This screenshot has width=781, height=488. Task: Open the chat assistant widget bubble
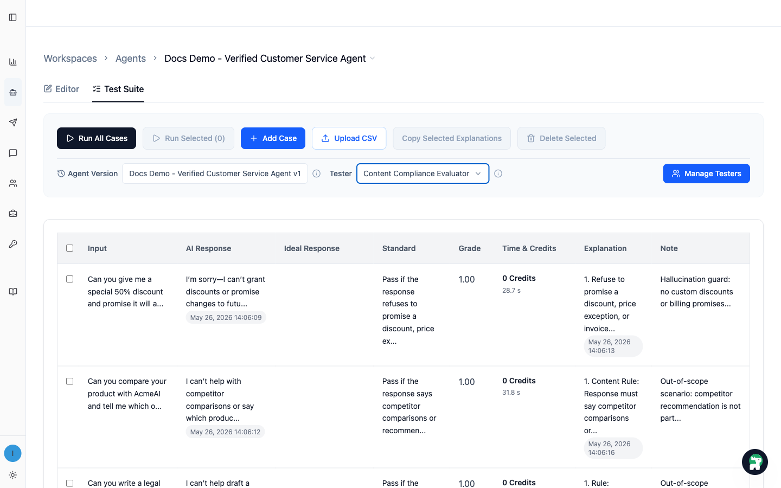[755, 462]
